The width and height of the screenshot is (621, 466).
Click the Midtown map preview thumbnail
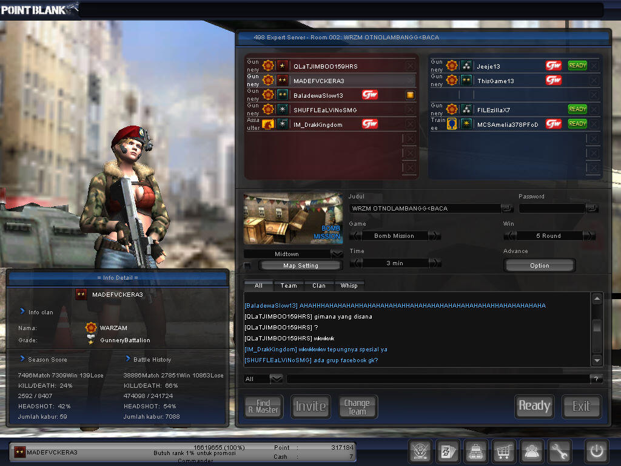pyautogui.click(x=293, y=218)
